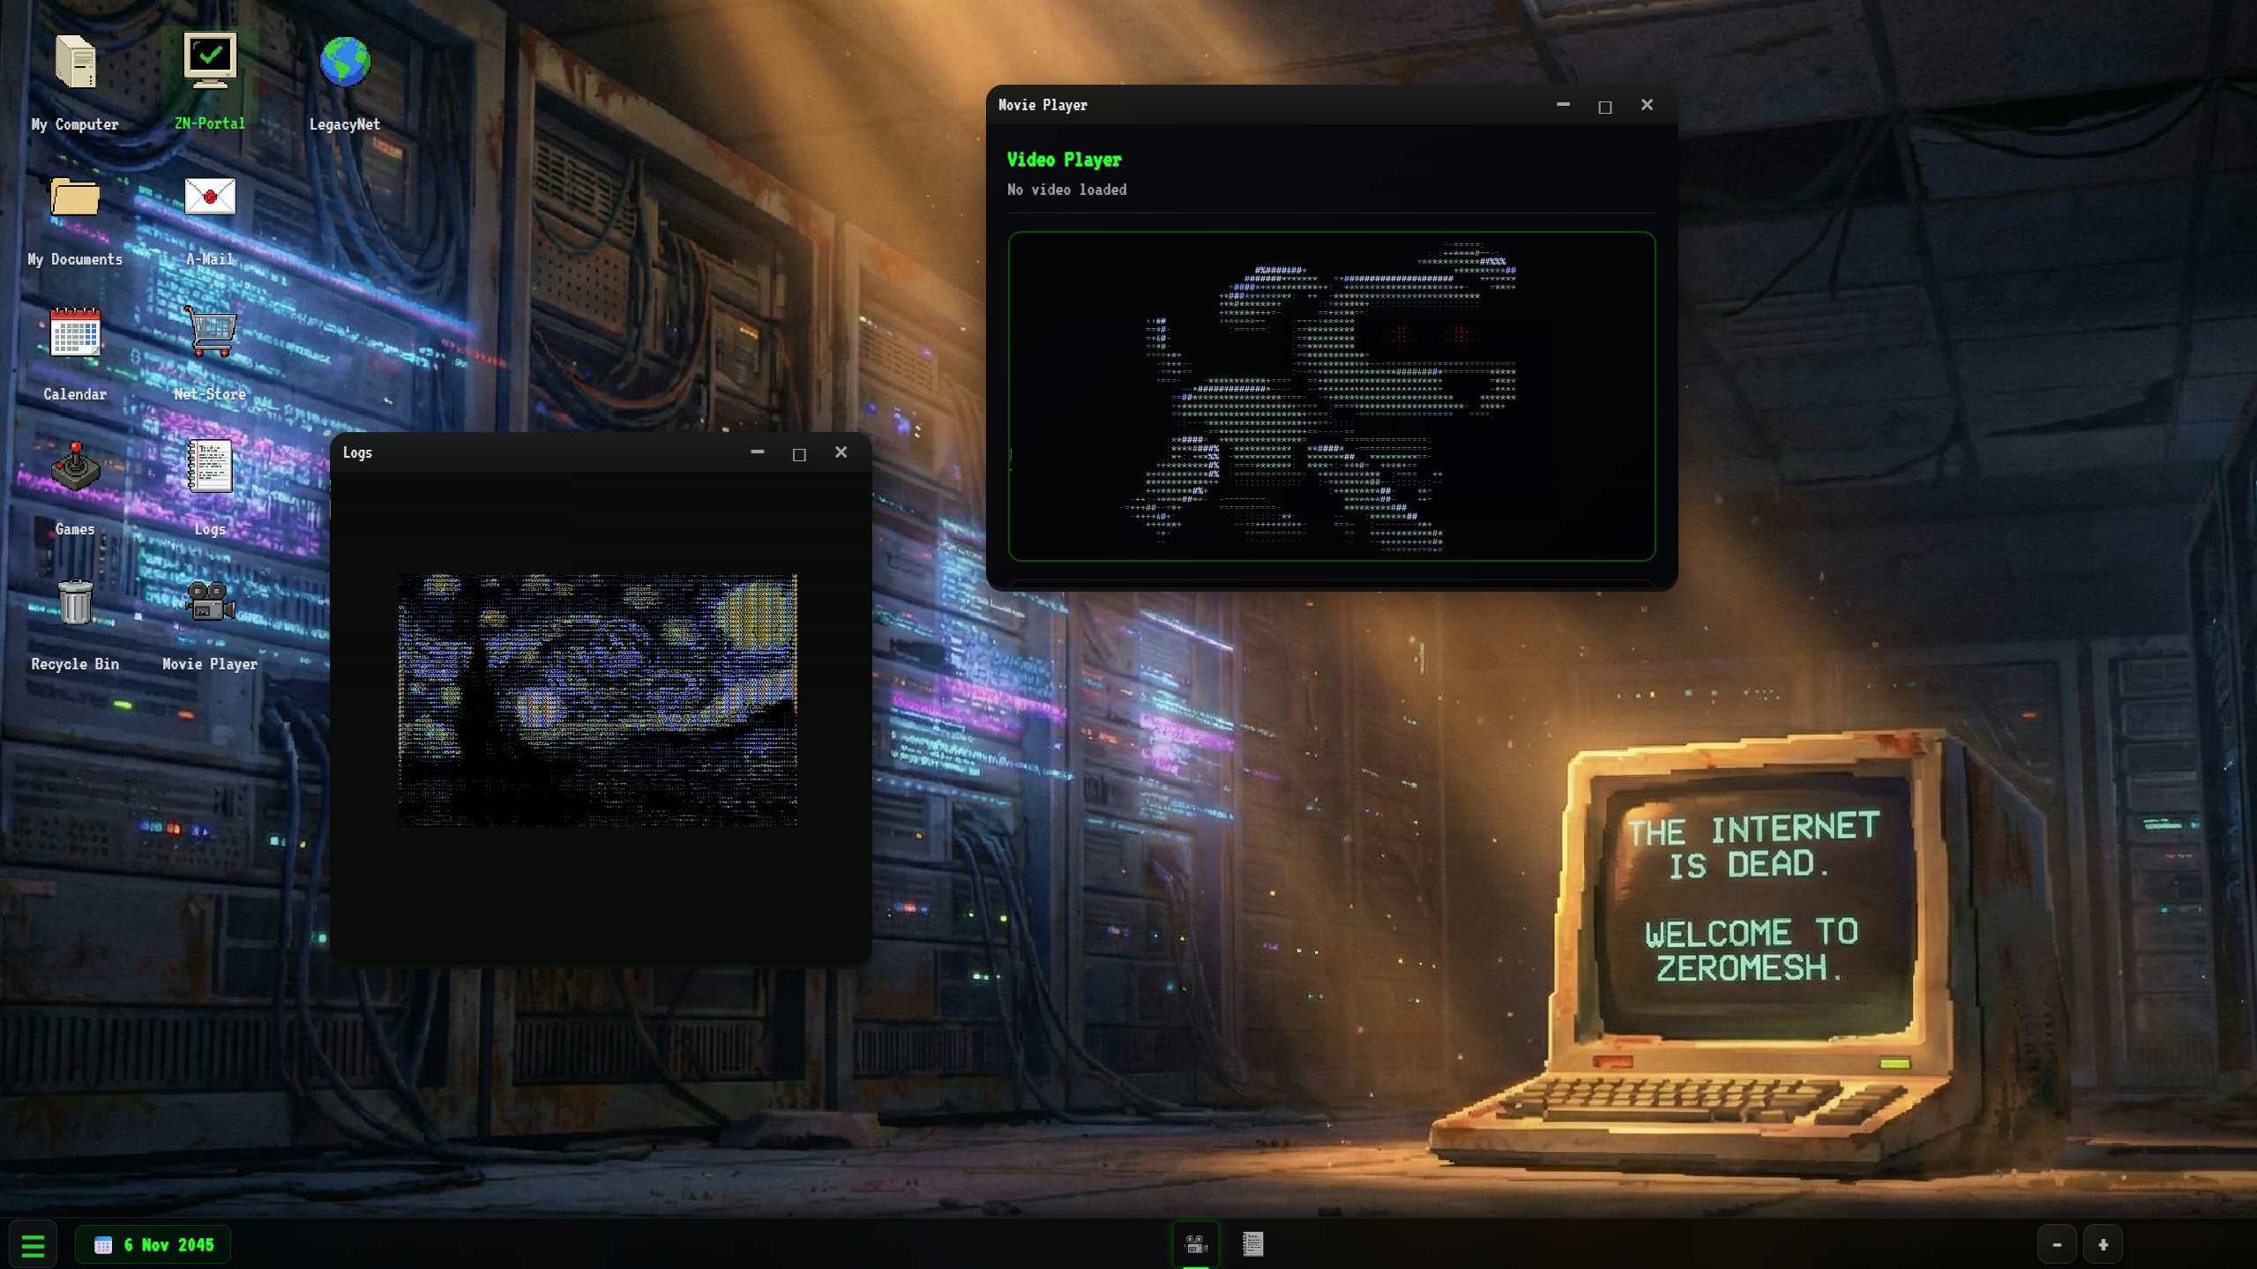Launch ZN-Portal from the desktop
This screenshot has height=1269, width=2257.
tap(209, 60)
